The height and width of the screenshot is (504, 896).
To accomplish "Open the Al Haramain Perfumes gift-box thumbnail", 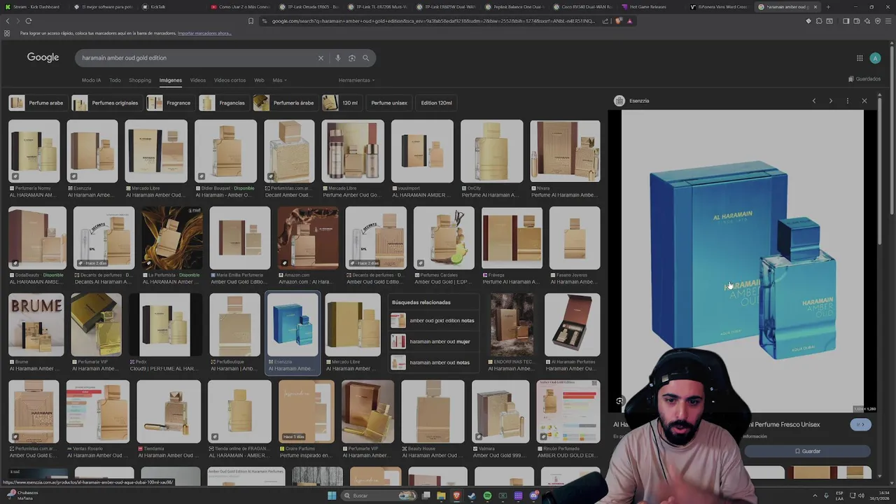I will (572, 325).
